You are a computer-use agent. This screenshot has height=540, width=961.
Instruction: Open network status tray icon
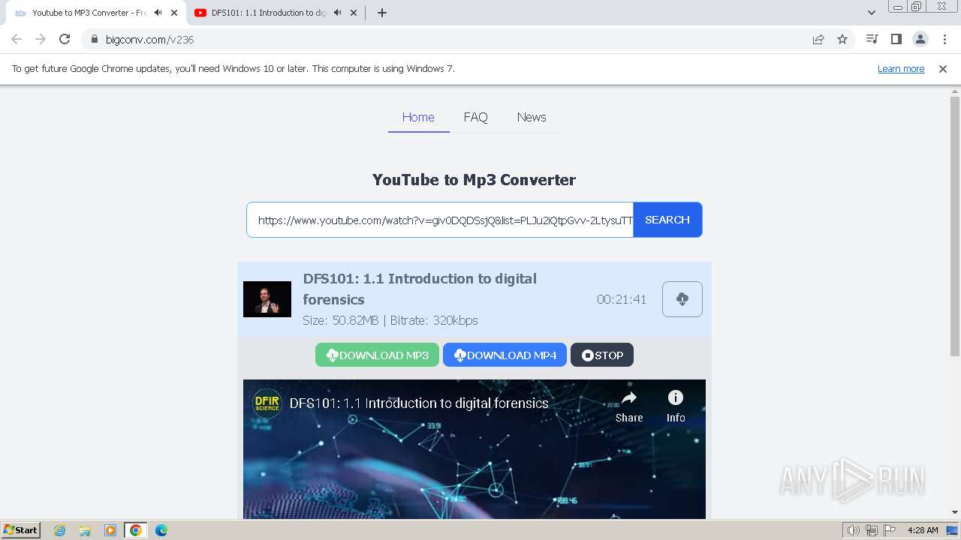point(872,530)
